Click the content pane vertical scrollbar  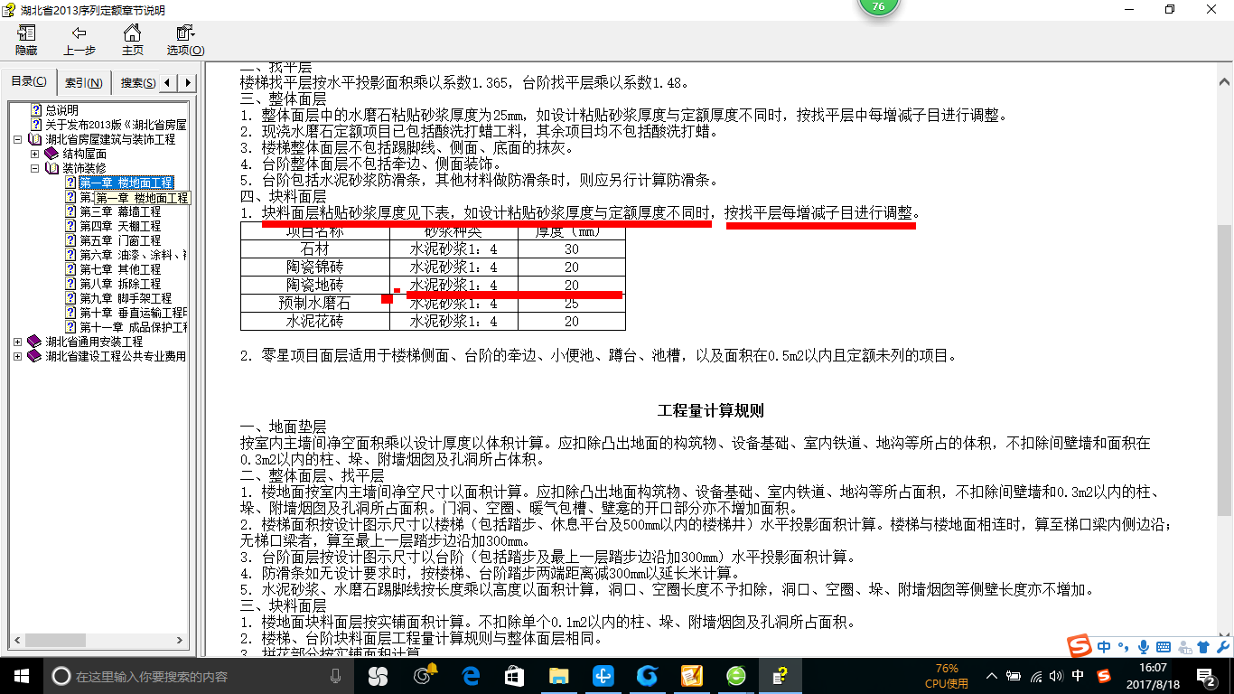coord(1224,357)
